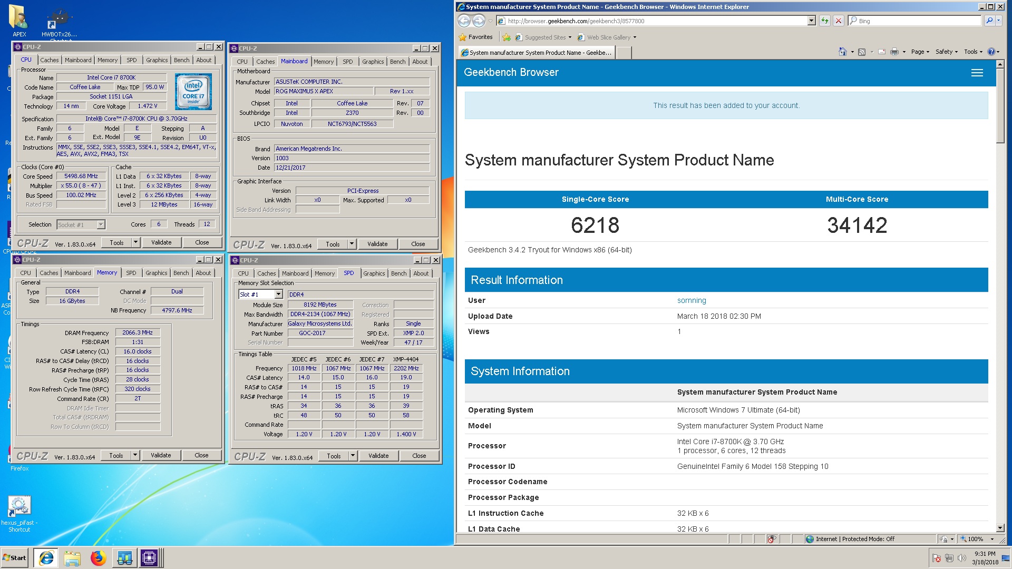Switch to Caches tab in top-left CPU-Z
This screenshot has height=569, width=1012.
[x=50, y=60]
